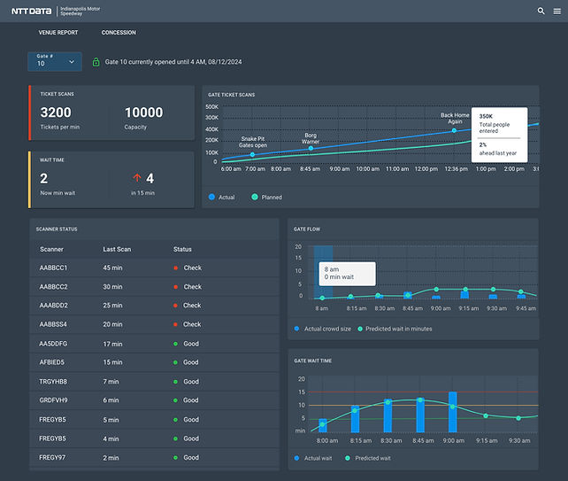568x481 pixels.
Task: Click the red up arrow beside 4
Action: [137, 178]
